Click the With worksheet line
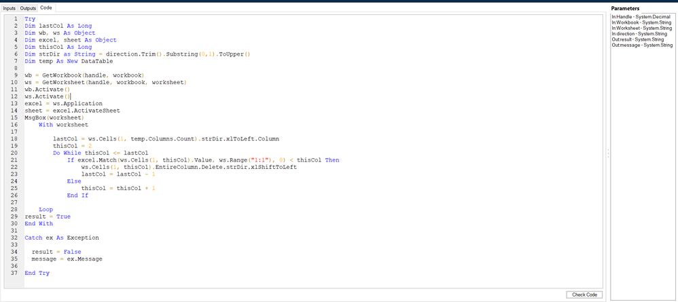 tap(63, 125)
